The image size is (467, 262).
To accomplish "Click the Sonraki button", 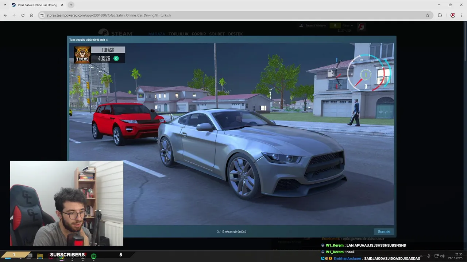I will tap(384, 231).
